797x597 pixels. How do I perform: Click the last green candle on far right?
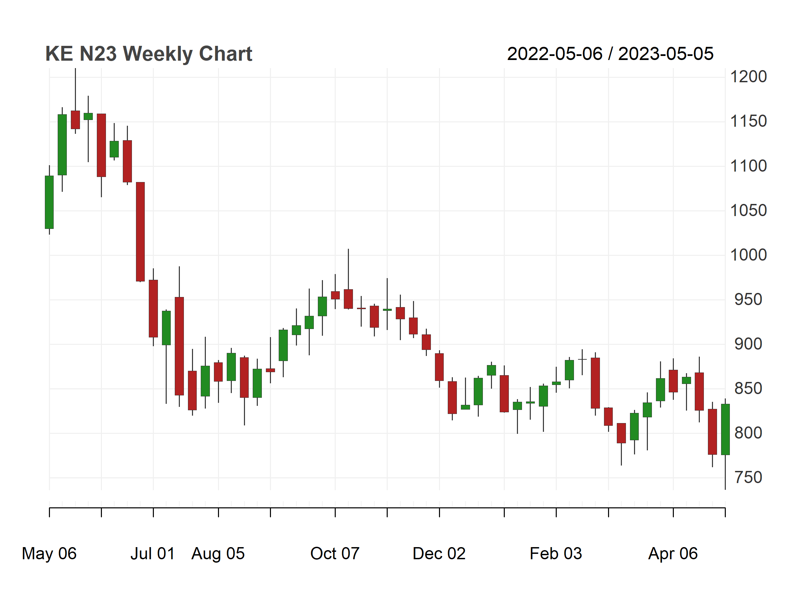coord(725,429)
